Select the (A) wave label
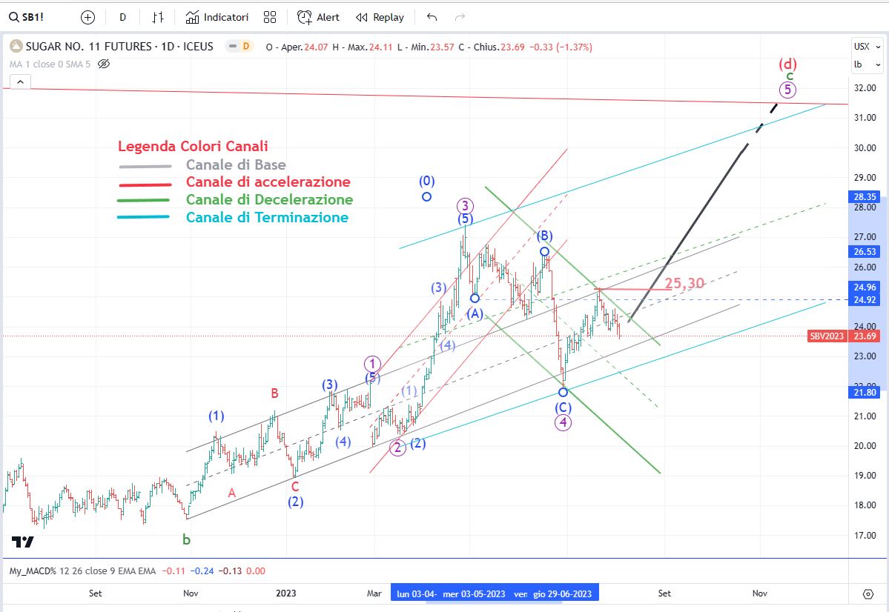Image resolution: width=889 pixels, height=612 pixels. [475, 314]
